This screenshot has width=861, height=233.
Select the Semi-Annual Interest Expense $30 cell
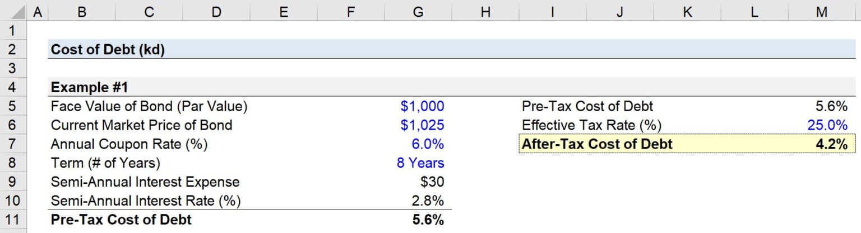[x=431, y=182]
